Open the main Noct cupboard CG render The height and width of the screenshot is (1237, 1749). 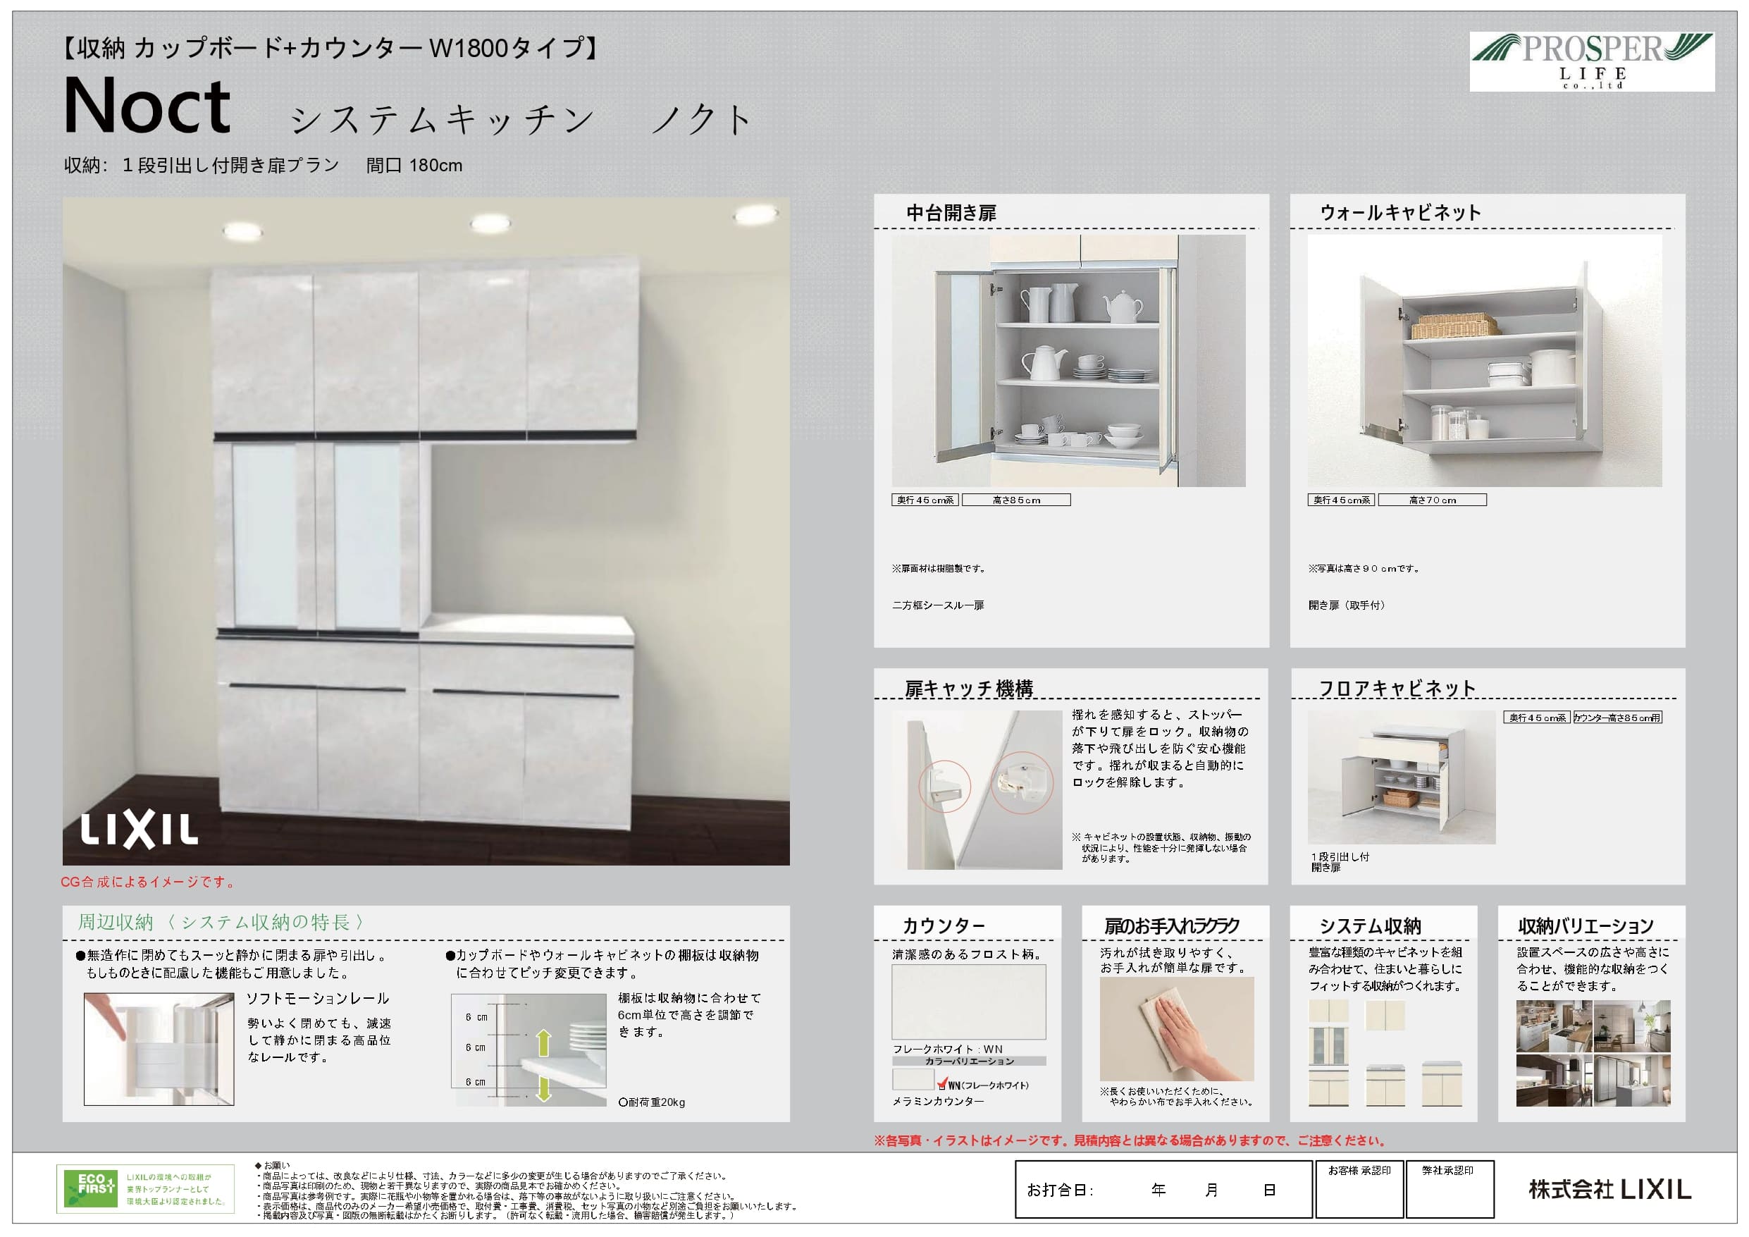[x=426, y=531]
